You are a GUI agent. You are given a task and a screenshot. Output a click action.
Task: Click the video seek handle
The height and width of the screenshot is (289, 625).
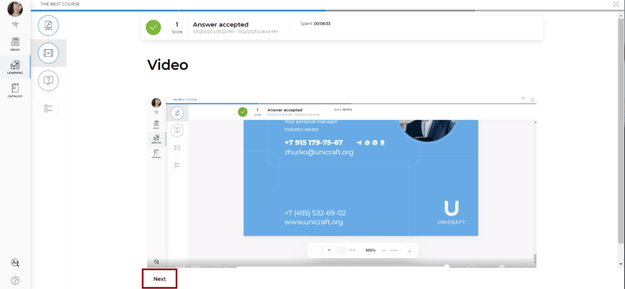(447, 266)
